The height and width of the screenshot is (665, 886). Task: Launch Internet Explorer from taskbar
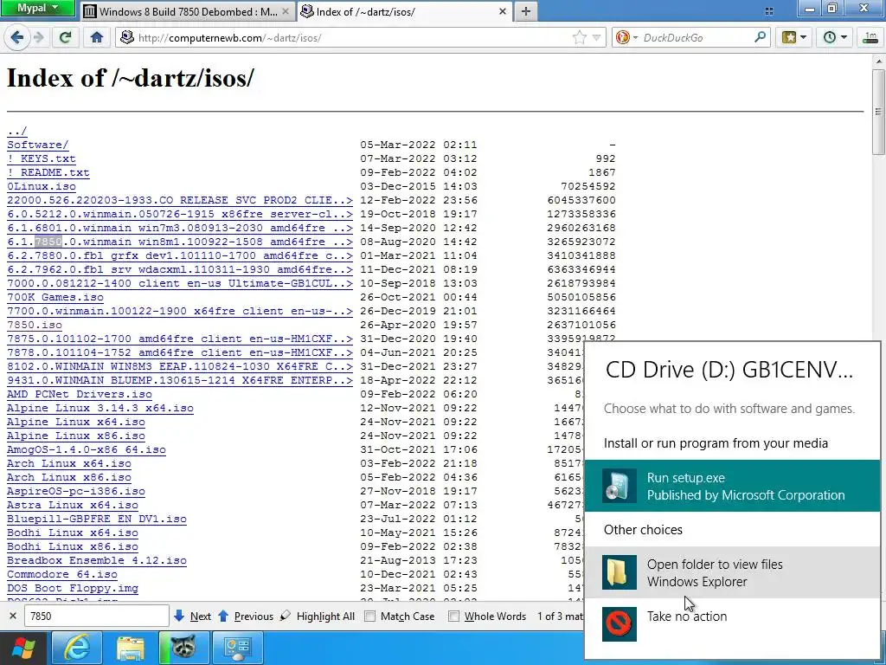(x=77, y=648)
